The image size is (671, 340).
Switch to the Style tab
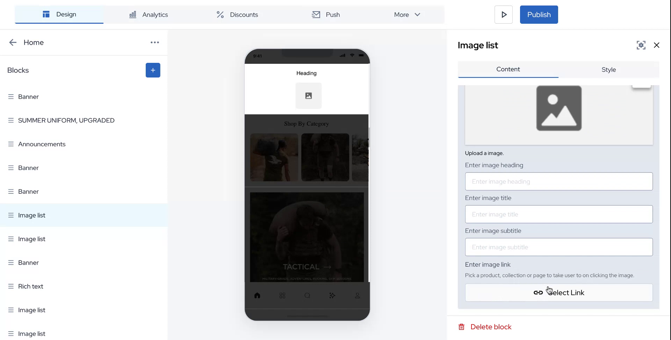(x=608, y=69)
